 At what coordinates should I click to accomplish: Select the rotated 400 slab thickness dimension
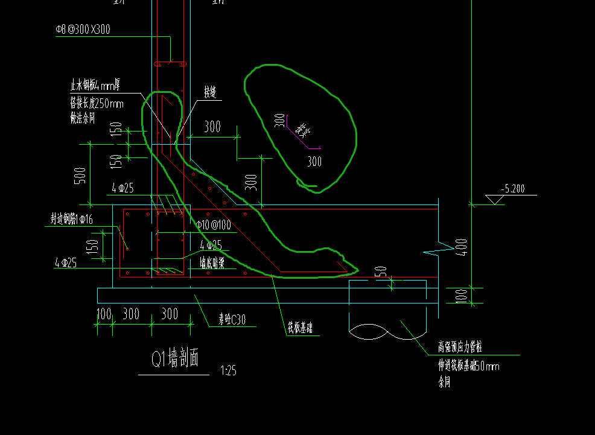click(x=462, y=247)
